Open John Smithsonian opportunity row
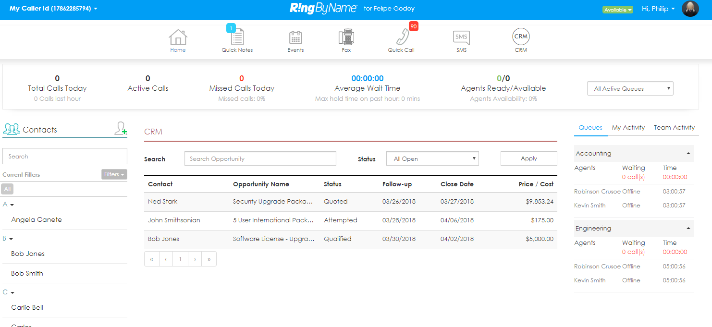 tap(351, 220)
